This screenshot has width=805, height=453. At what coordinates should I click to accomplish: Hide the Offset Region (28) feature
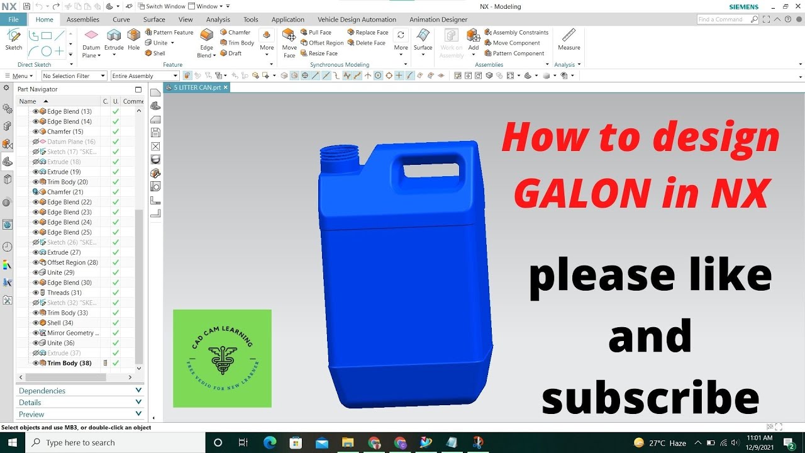(35, 262)
